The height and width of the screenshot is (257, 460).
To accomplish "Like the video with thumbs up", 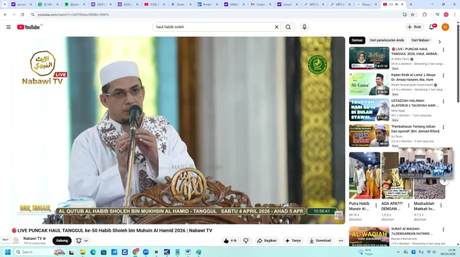I will tap(230, 240).
